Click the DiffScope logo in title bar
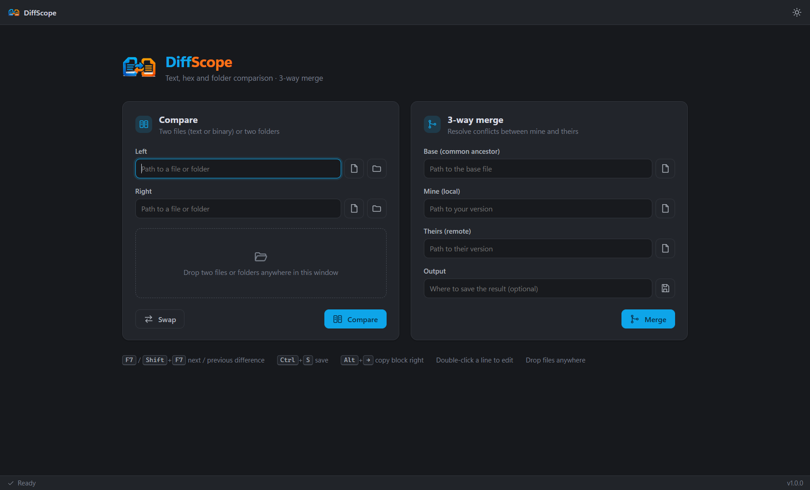Viewport: 810px width, 490px height. click(14, 13)
